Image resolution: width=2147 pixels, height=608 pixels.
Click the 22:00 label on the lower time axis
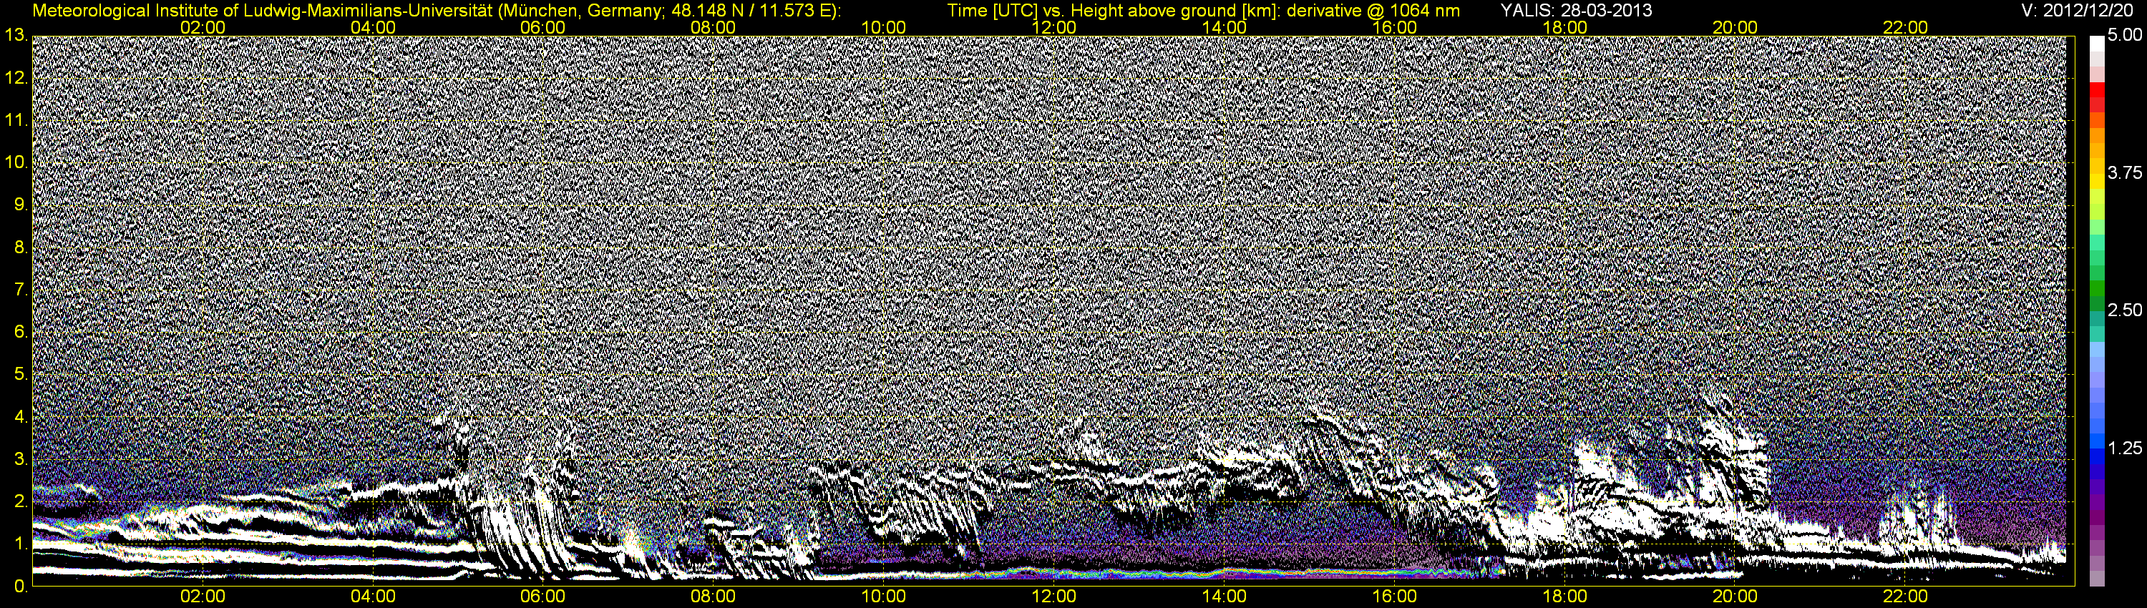pos(1905,597)
